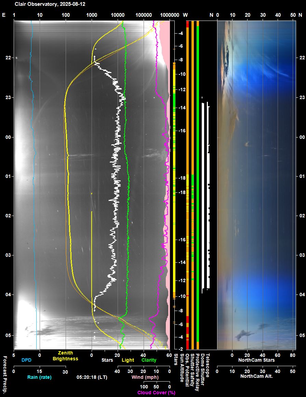Click the NorthCam Stars axis label
Viewport: 306px width, 397px height.
(x=256, y=360)
